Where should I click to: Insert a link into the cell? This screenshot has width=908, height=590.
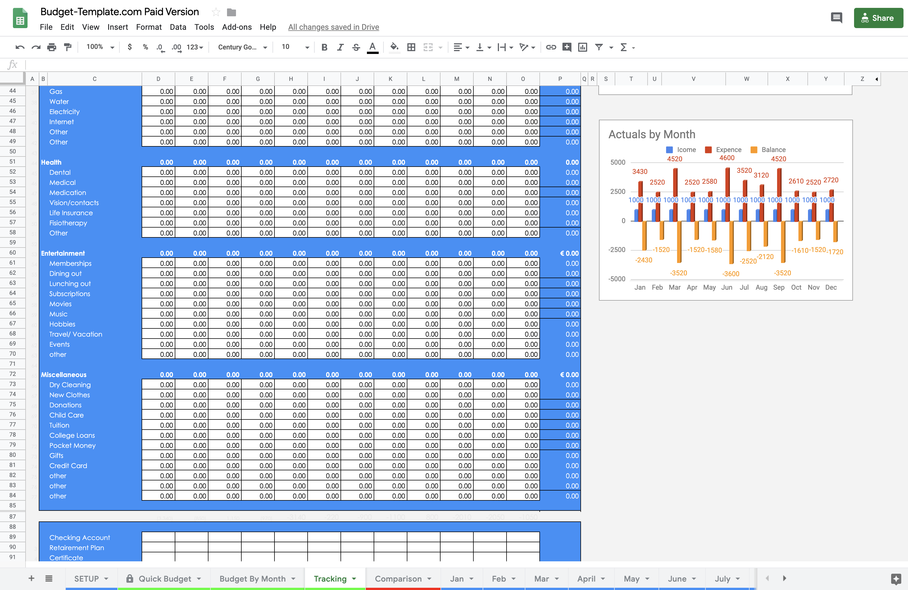tap(551, 47)
